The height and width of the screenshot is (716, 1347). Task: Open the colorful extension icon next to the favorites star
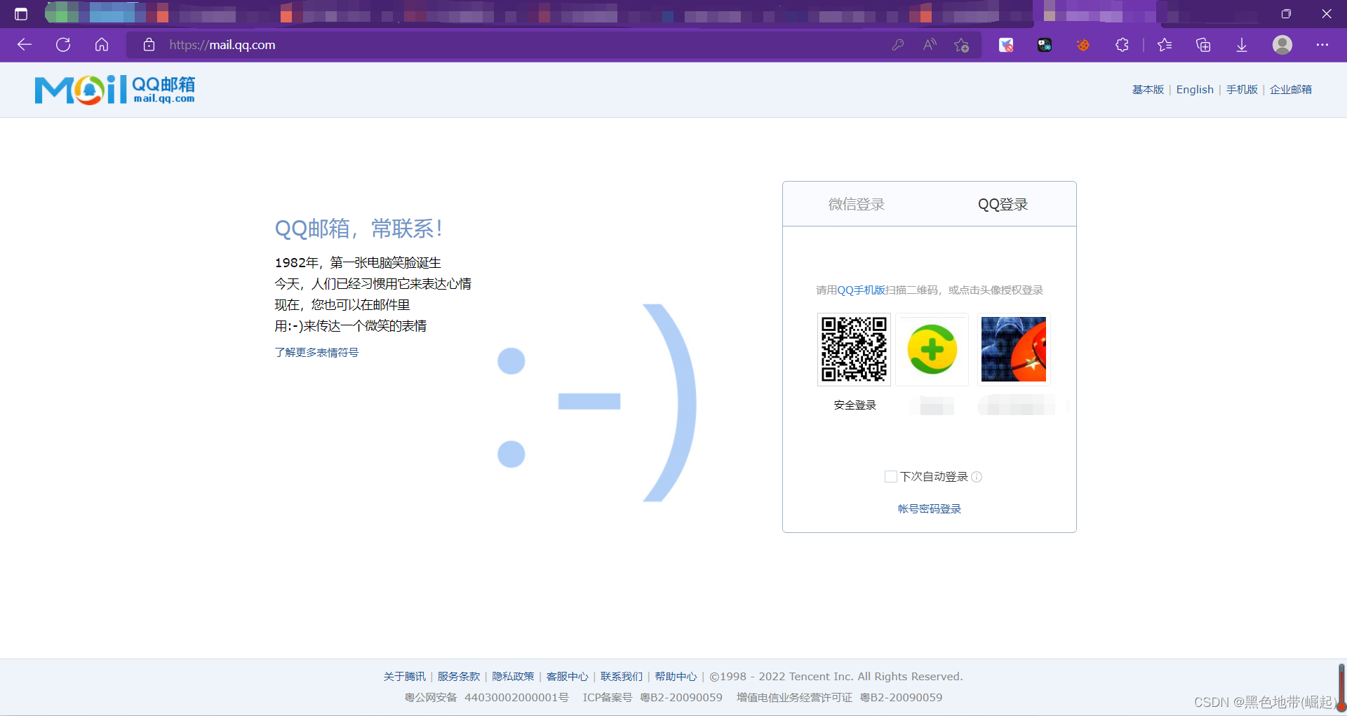point(1006,45)
